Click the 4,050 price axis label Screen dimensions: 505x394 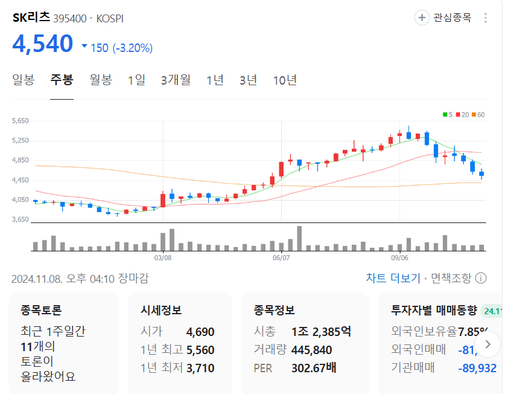click(x=21, y=200)
